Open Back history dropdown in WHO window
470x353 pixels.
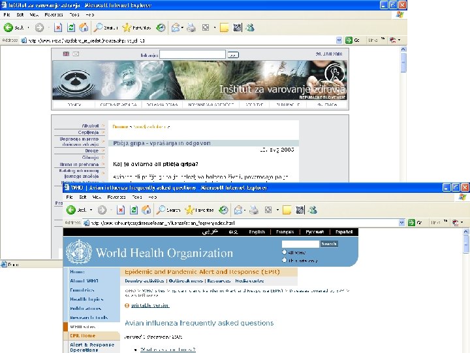(91, 210)
